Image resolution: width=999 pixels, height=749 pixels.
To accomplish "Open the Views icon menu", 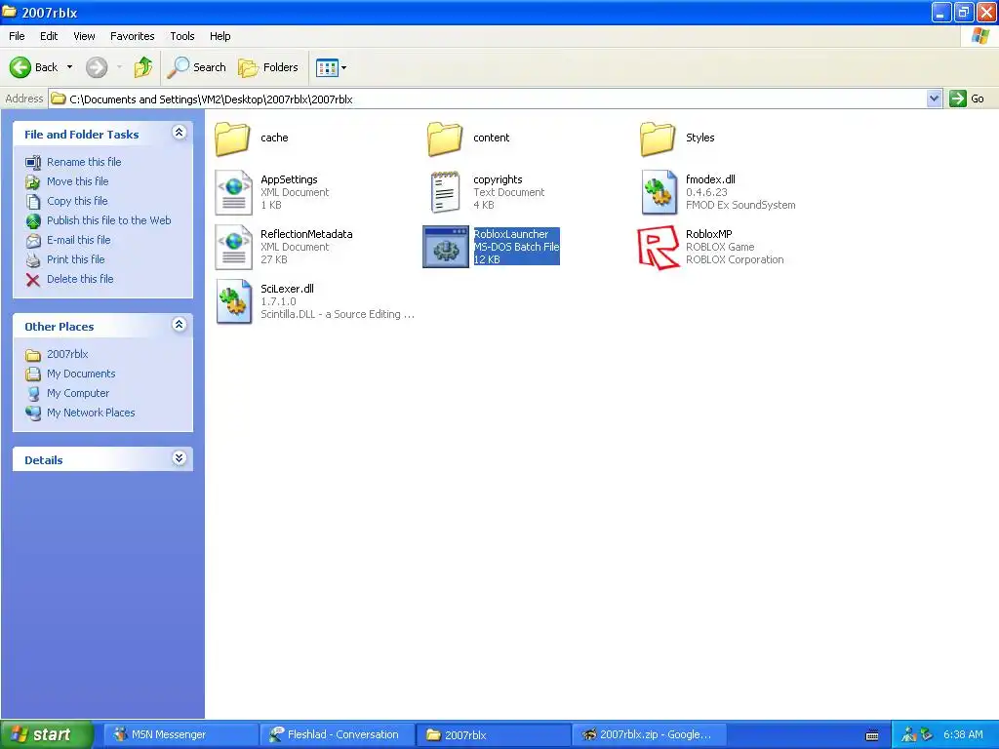I will pyautogui.click(x=327, y=67).
